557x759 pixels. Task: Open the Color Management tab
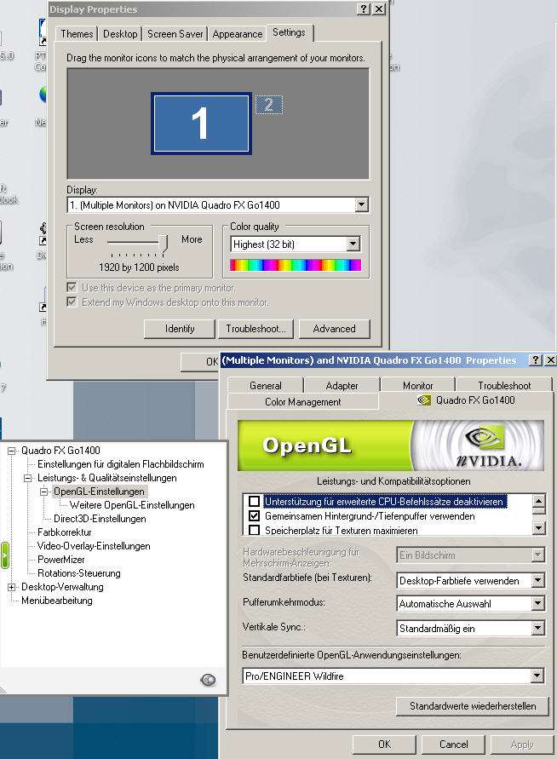pyautogui.click(x=303, y=402)
